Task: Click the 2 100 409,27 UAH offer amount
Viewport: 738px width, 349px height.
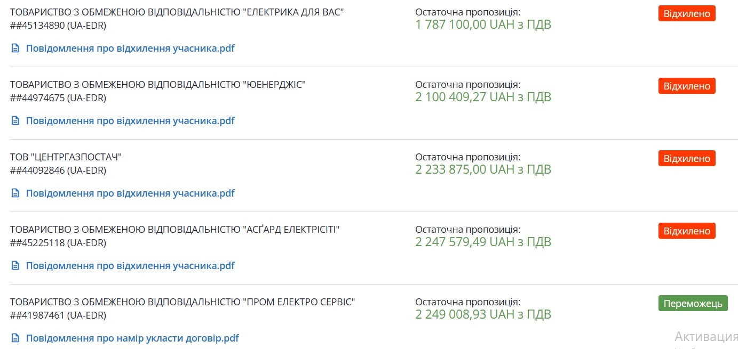Action: click(x=483, y=97)
